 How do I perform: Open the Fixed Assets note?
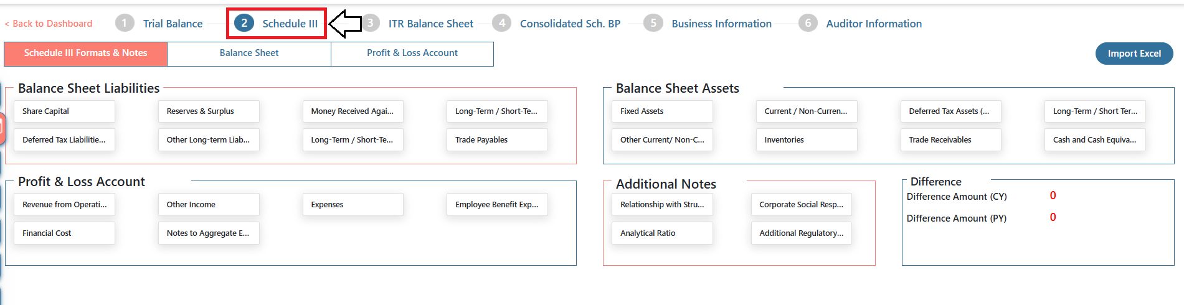click(x=662, y=111)
